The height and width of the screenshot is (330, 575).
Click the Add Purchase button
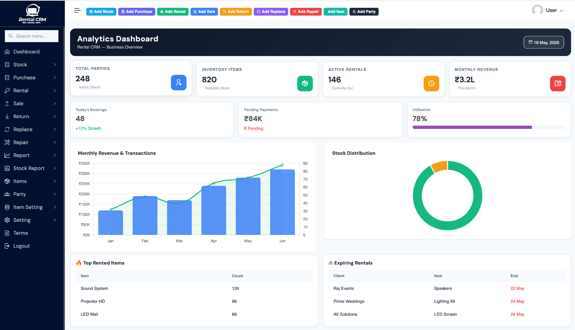click(x=137, y=12)
